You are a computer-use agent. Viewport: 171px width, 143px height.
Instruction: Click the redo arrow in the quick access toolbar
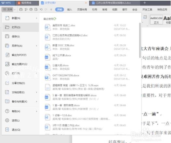(46, 9)
